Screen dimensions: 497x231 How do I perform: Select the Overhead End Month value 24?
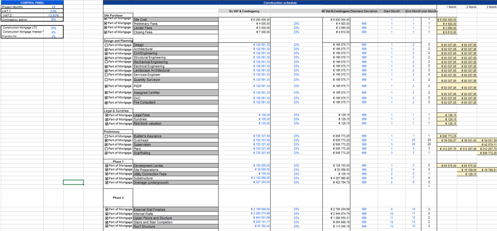click(x=413, y=140)
